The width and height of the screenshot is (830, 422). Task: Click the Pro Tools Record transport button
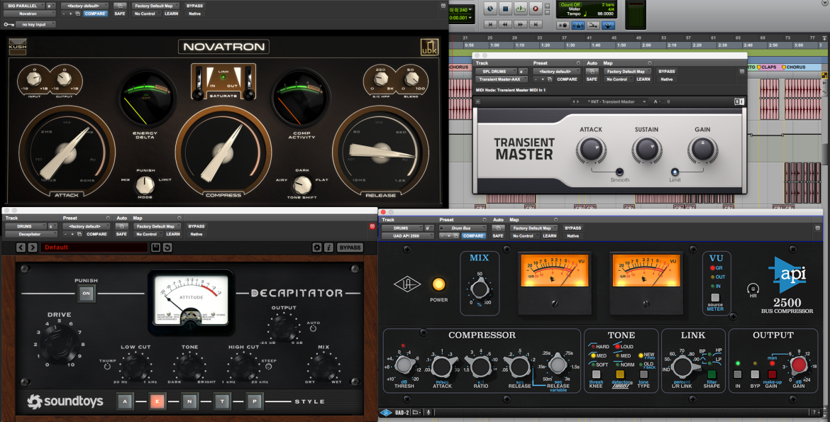(535, 9)
